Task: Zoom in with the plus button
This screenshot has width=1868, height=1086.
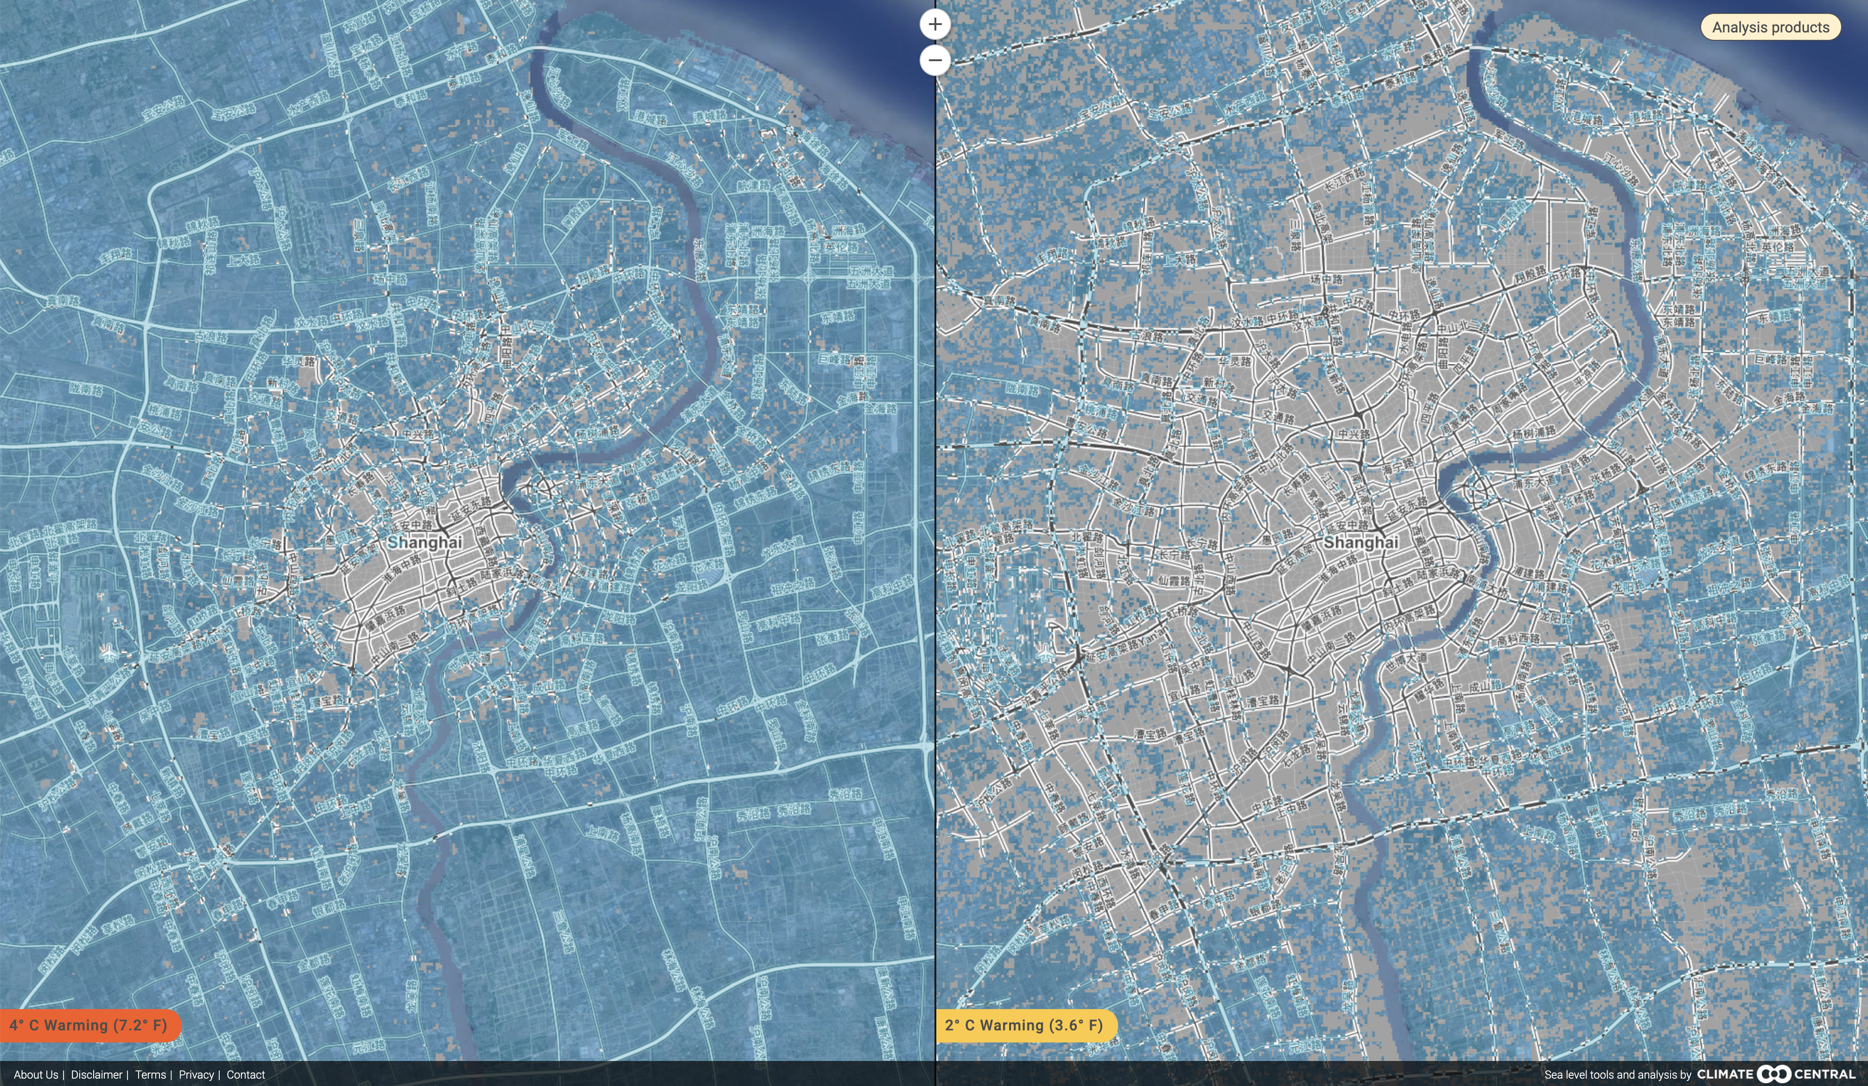Action: tap(935, 25)
